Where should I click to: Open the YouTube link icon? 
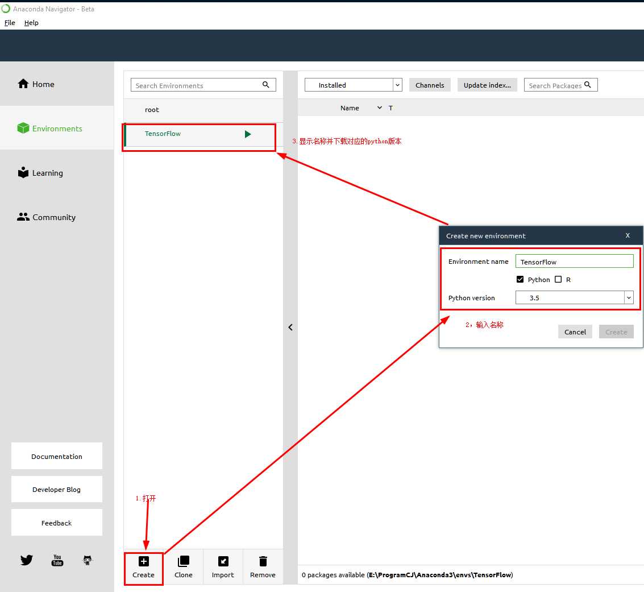point(57,560)
